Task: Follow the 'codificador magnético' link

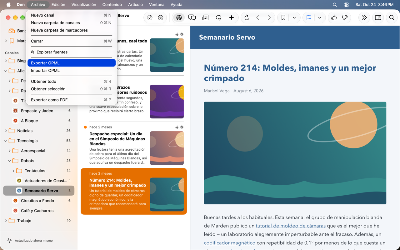Action: coord(230,242)
